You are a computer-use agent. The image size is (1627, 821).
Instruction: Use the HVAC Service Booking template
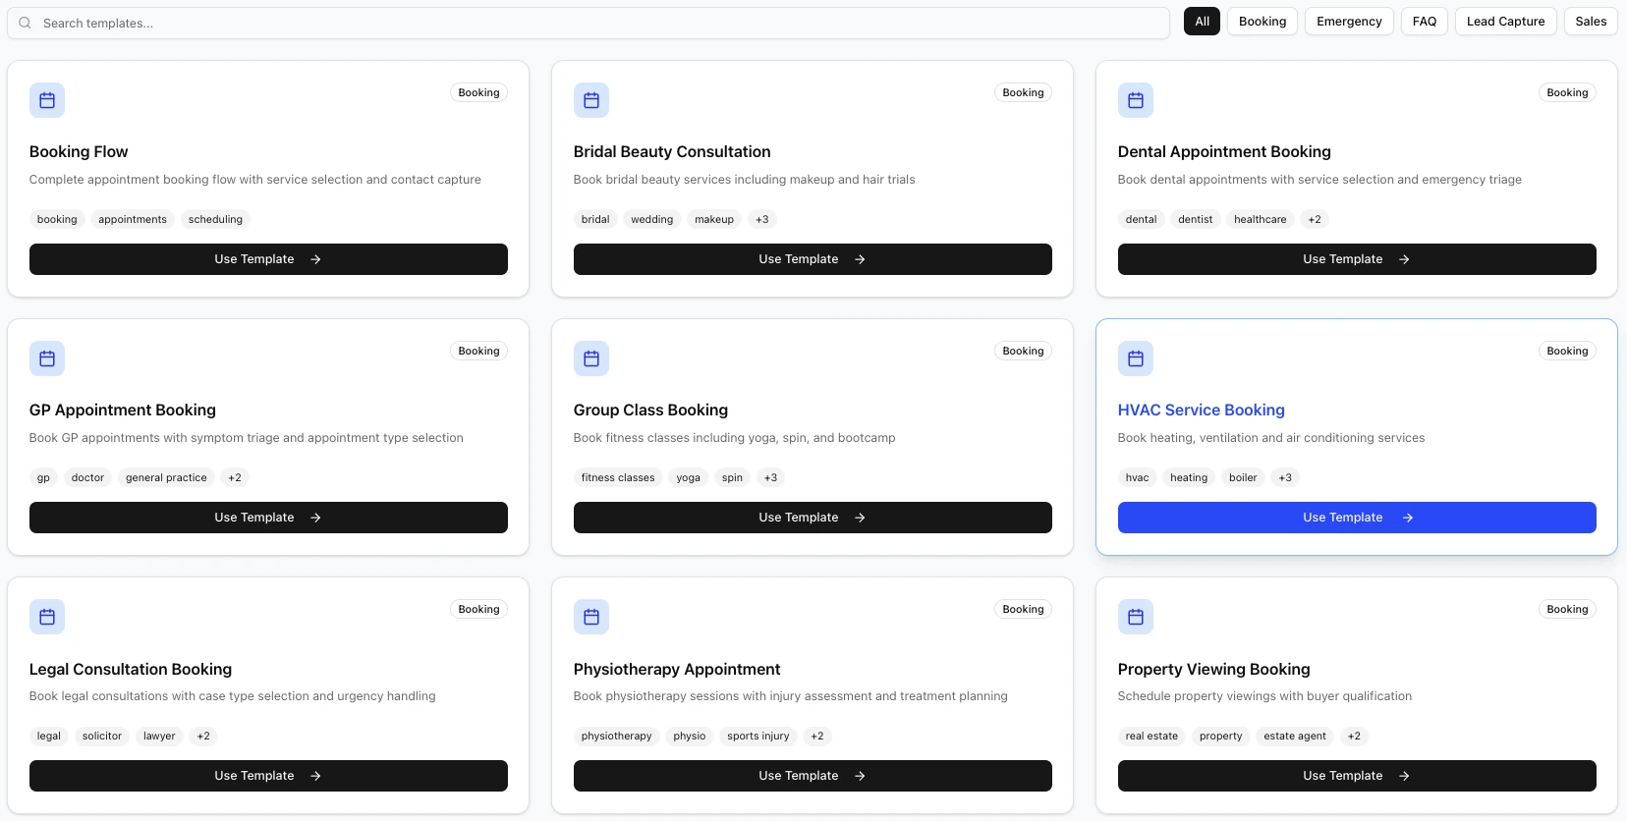(1356, 518)
